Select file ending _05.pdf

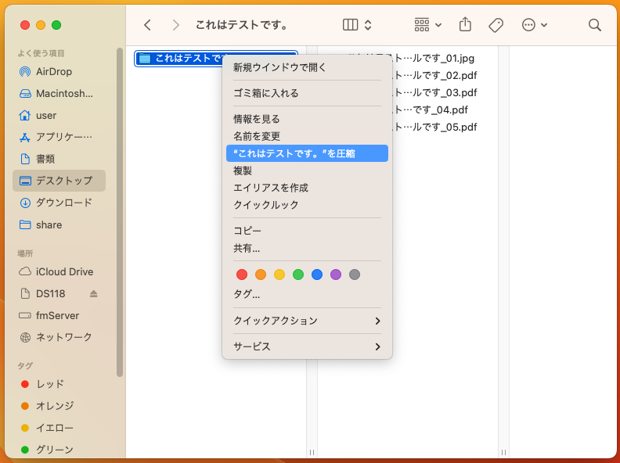(x=435, y=127)
